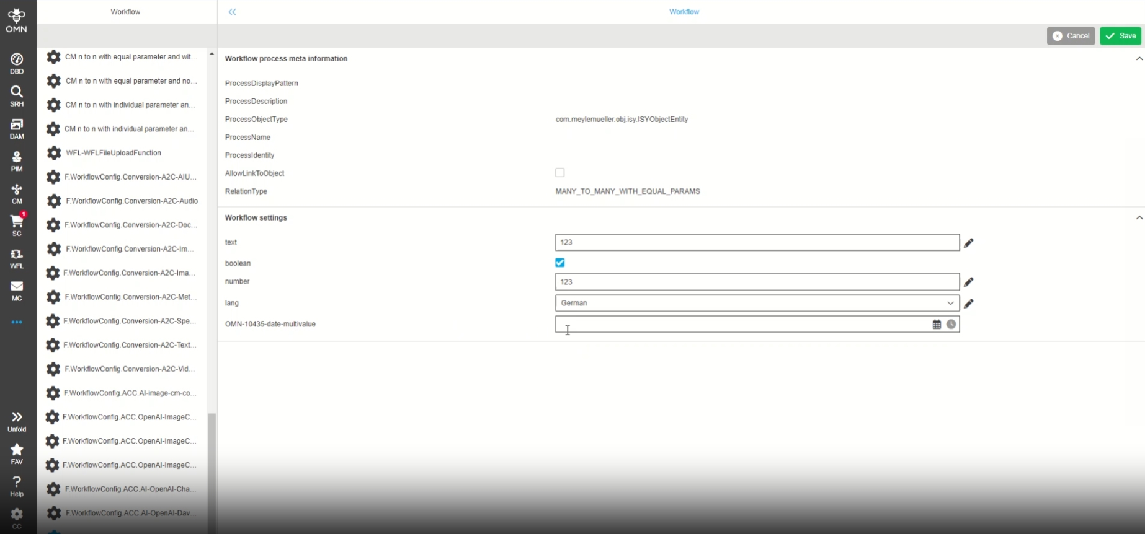Image resolution: width=1145 pixels, height=534 pixels.
Task: Open the SC shopping cart icon
Action: (17, 224)
